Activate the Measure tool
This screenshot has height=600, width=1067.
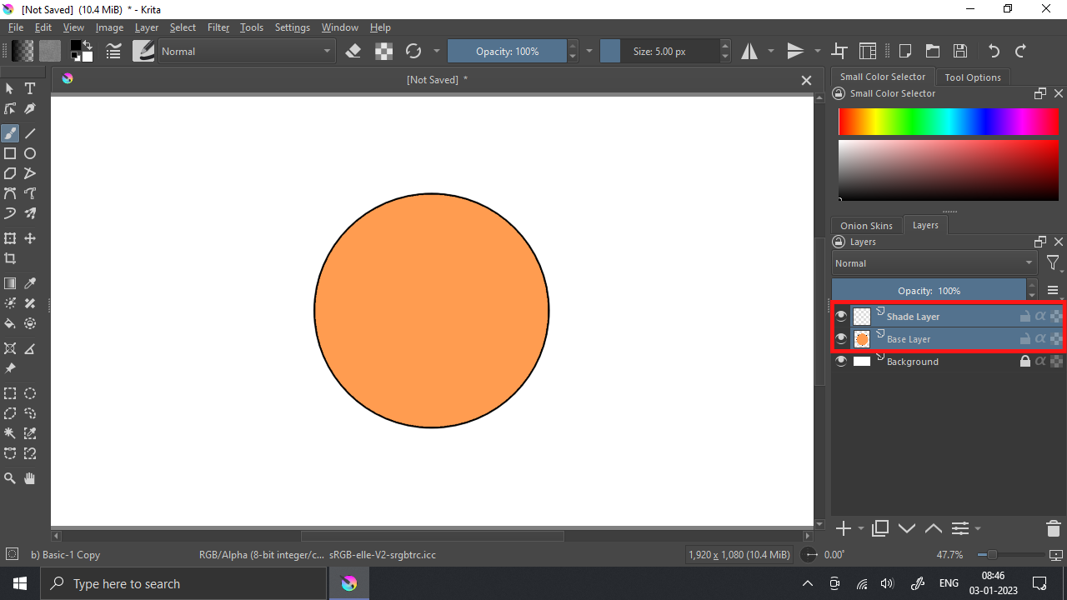click(x=30, y=348)
